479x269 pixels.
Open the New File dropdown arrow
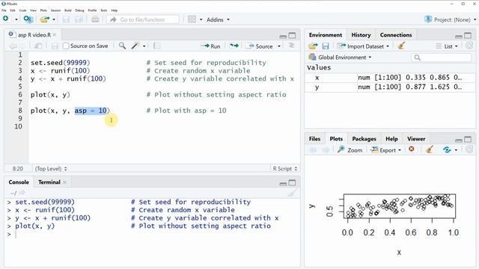tap(16, 19)
